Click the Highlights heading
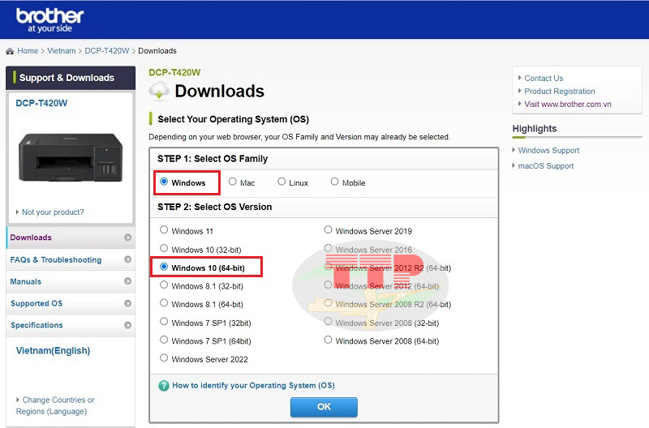The height and width of the screenshot is (428, 649). (535, 129)
